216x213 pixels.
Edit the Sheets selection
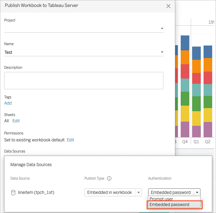(x=16, y=121)
